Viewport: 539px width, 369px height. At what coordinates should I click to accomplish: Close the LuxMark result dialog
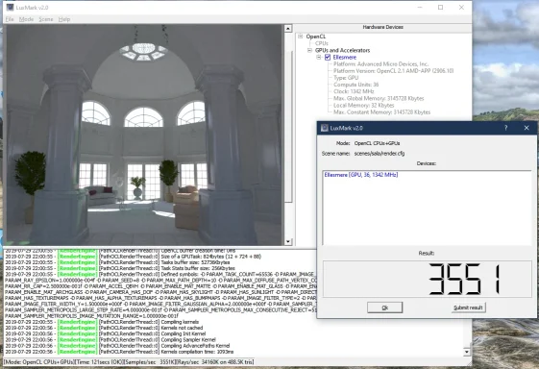click(x=527, y=128)
